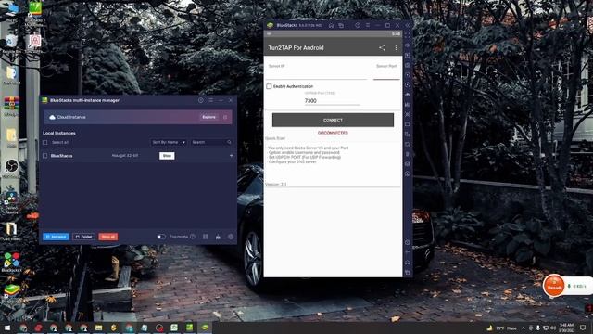Screen dimensions: 593x334
Task: Open help in the BlueStacks player title bar
Action: point(358,25)
